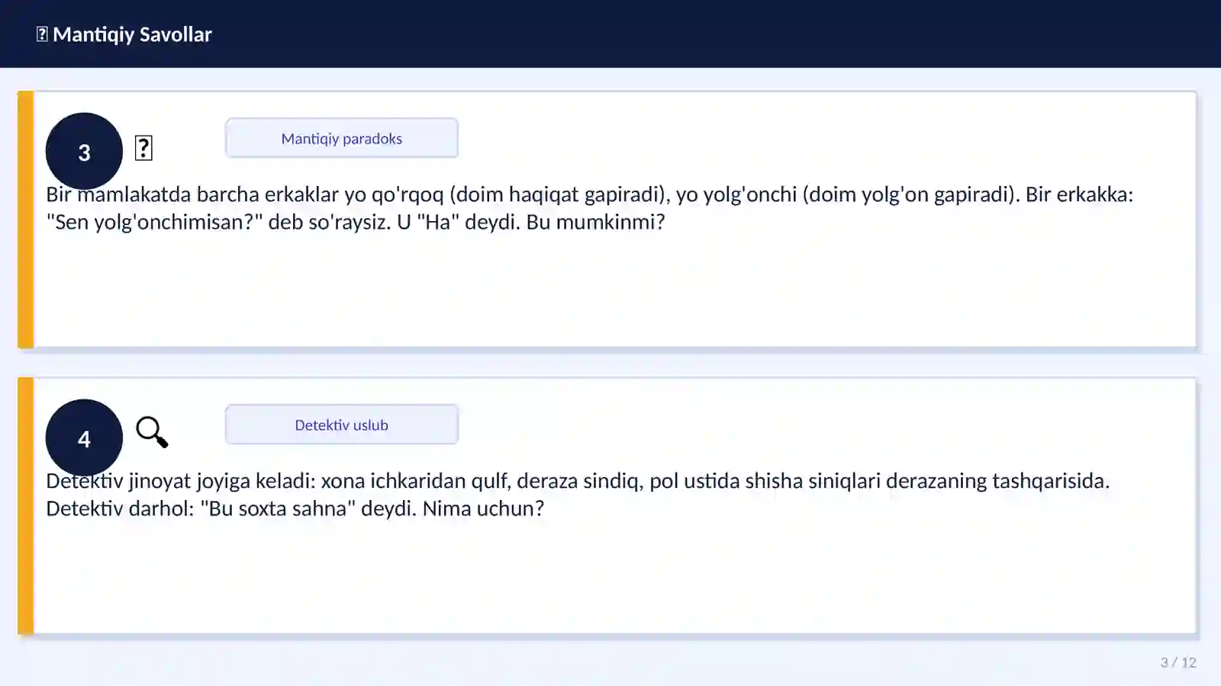Click the 3 / 12 page counter

click(1178, 662)
